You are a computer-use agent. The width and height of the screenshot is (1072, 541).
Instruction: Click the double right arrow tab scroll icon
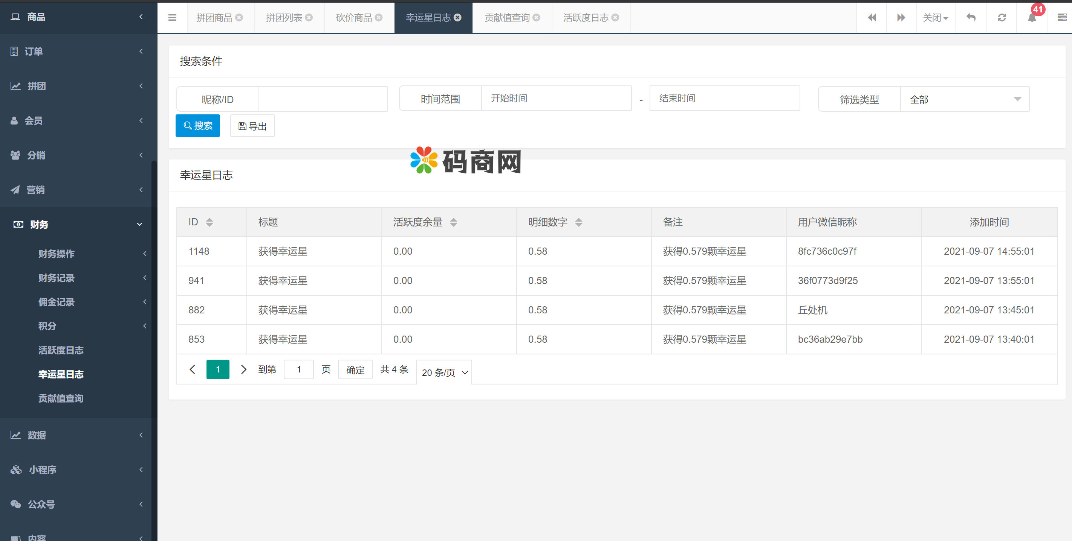[x=901, y=17]
